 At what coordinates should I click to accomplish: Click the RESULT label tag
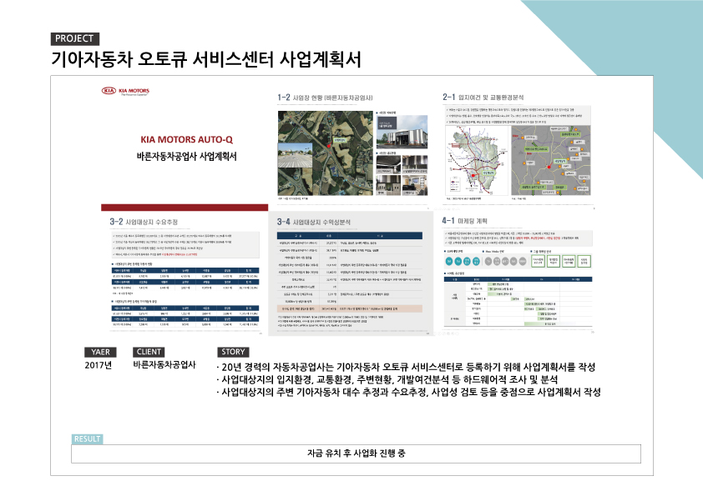coord(87,439)
